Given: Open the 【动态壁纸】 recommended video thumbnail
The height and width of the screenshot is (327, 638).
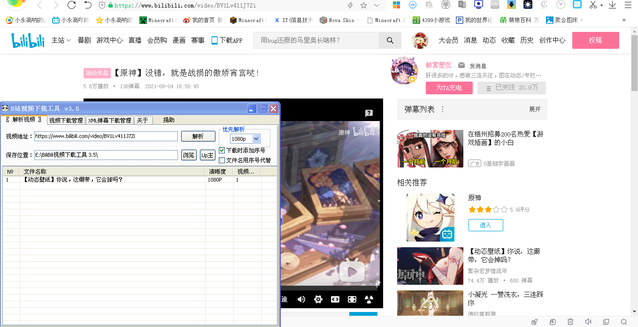Looking at the screenshot, I should [x=430, y=266].
